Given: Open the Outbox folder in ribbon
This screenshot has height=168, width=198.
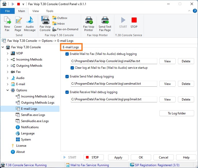Looking at the screenshot, I should [60, 18].
